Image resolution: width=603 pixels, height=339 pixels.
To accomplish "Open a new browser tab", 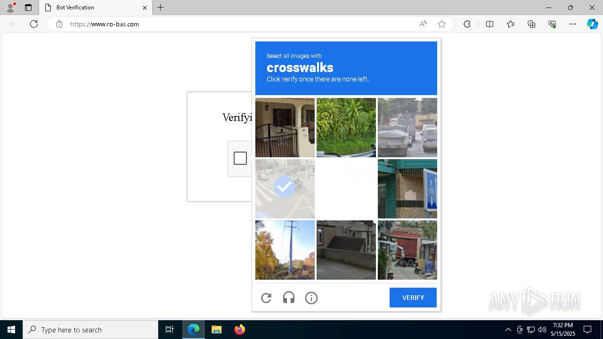I will (x=161, y=8).
